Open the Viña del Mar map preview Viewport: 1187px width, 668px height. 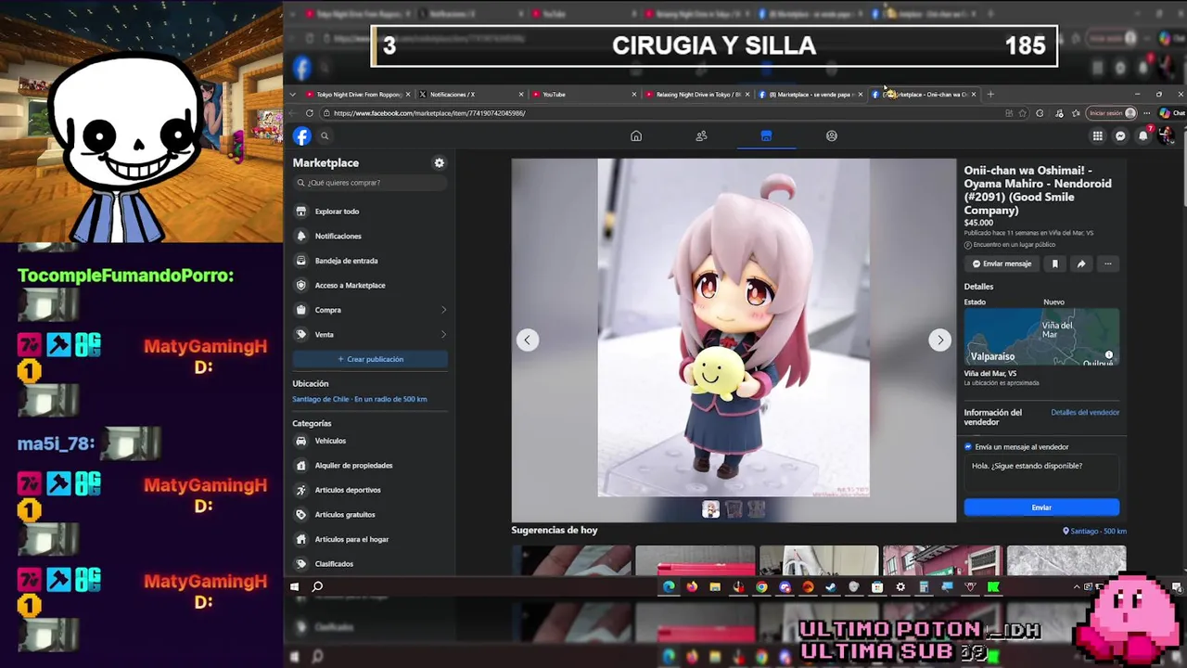point(1041,336)
